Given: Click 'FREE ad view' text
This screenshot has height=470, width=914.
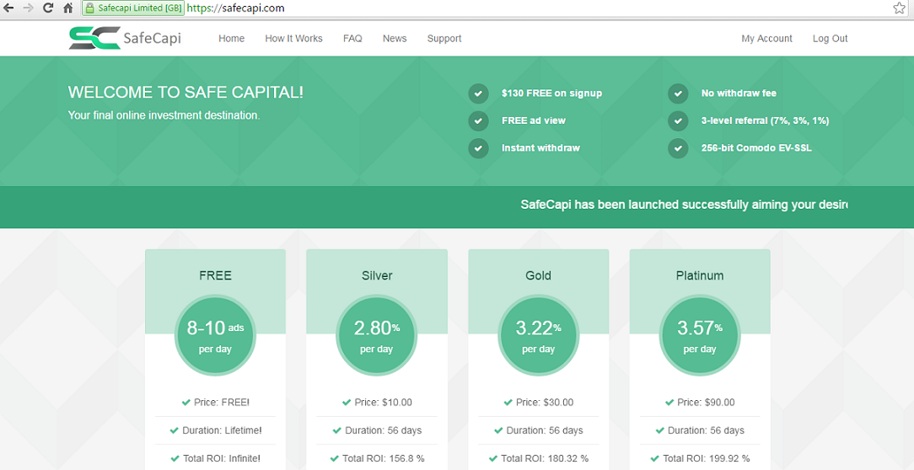Looking at the screenshot, I should point(534,120).
